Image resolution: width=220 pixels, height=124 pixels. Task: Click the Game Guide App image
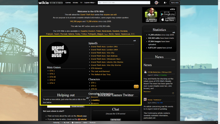click(151, 15)
